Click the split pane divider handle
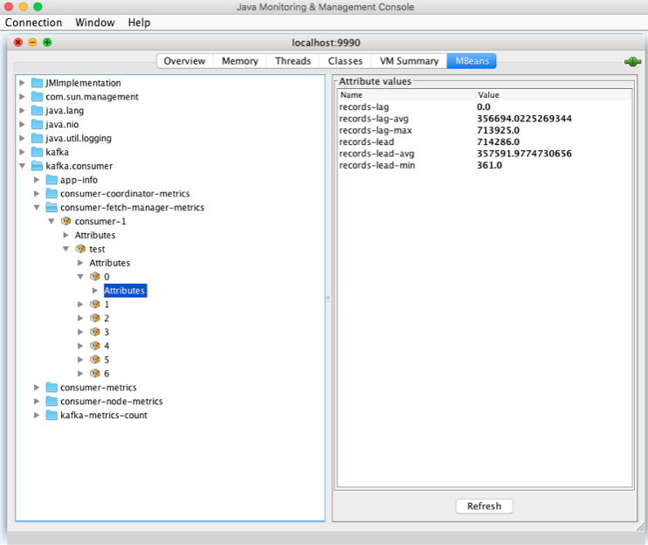Screen dimensions: 648x545 (328, 298)
